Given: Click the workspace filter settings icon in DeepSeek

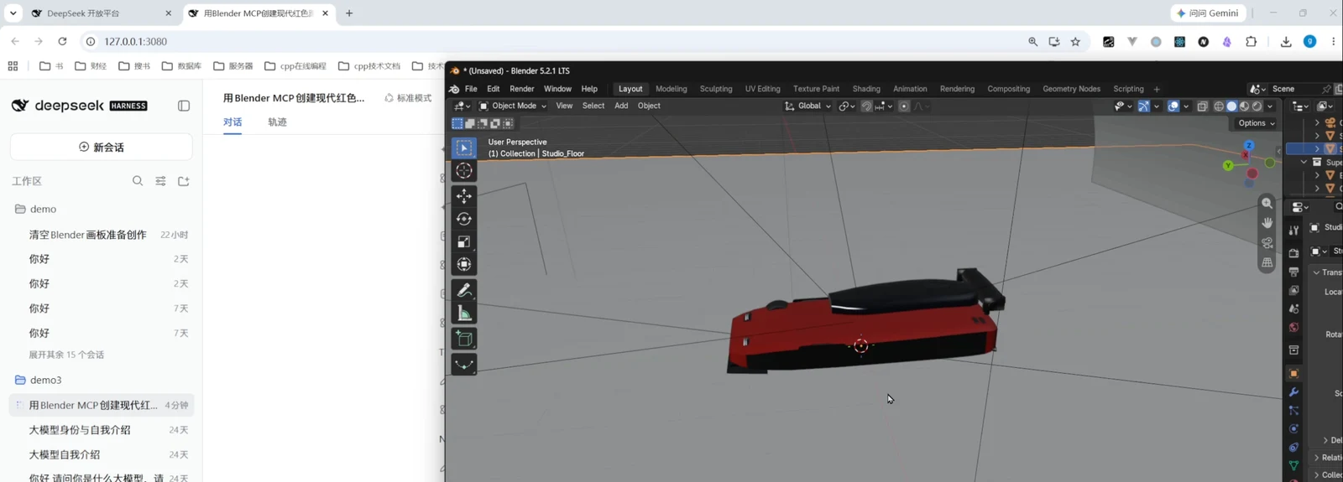Looking at the screenshot, I should click(x=160, y=181).
